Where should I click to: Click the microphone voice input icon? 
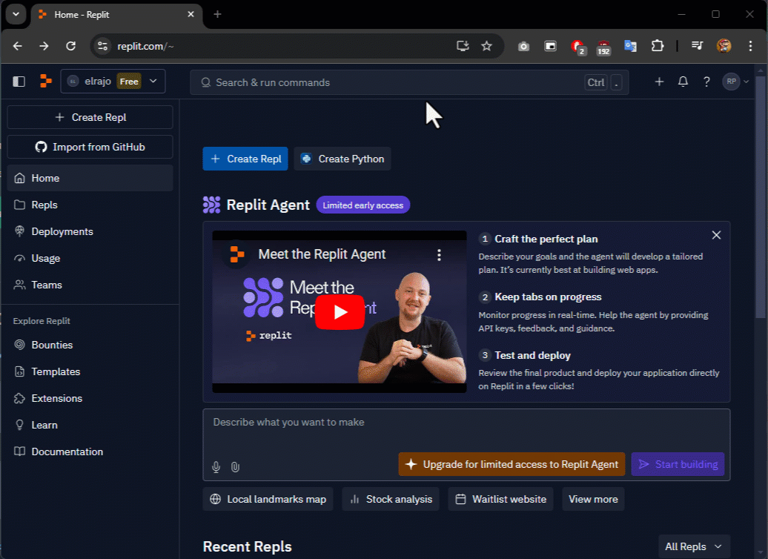pos(216,467)
